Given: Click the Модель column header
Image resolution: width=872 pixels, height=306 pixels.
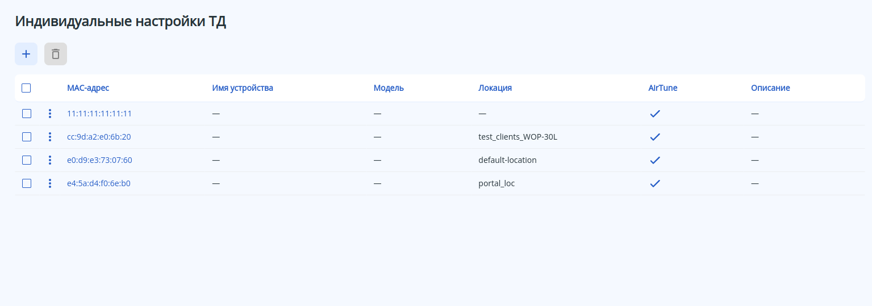Looking at the screenshot, I should point(389,88).
